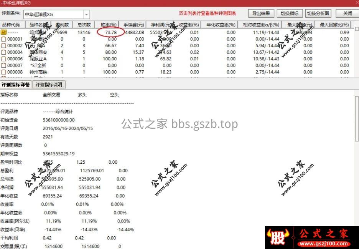Click the 多头 column heading
This screenshot has width=359, height=249.
[82, 95]
